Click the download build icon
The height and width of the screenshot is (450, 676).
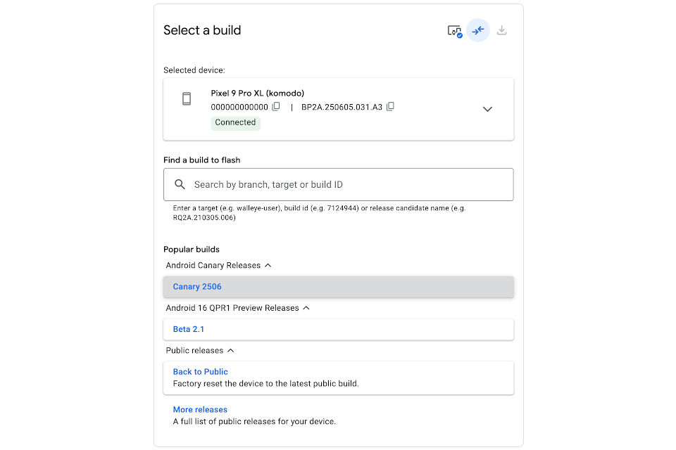point(501,30)
